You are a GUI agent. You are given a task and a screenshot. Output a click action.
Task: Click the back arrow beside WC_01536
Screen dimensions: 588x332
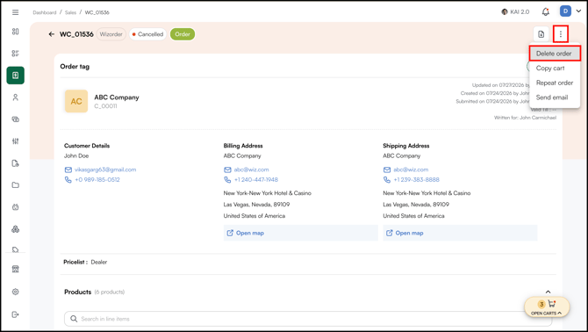coord(52,34)
